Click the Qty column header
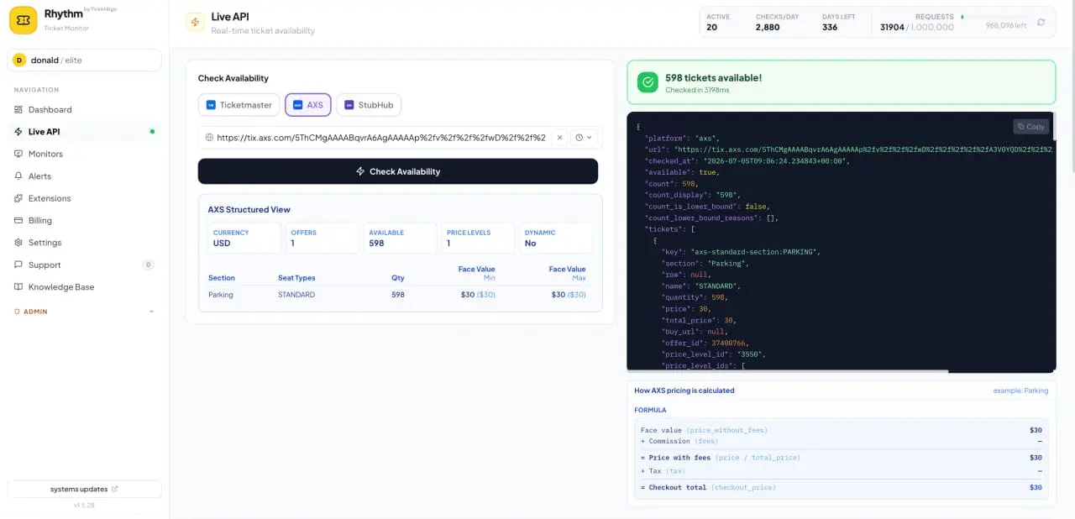1075x519 pixels. pos(398,278)
